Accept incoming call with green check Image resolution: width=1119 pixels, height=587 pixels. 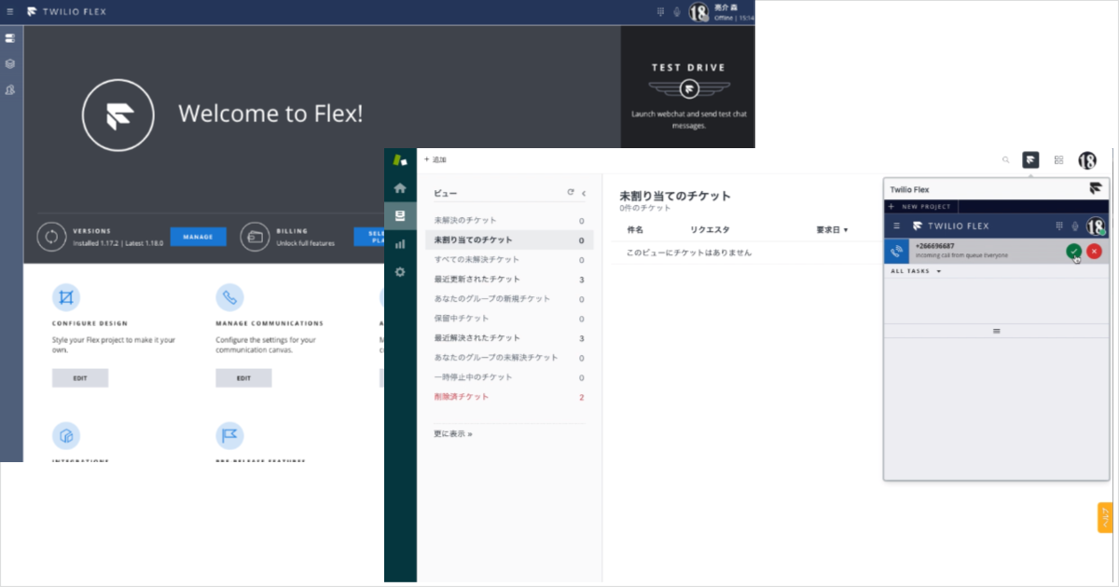(x=1074, y=251)
